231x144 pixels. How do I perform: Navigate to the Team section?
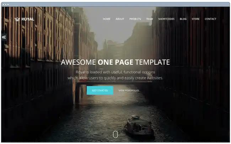(150, 19)
